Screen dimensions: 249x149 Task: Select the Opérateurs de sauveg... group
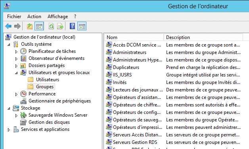click(x=137, y=120)
